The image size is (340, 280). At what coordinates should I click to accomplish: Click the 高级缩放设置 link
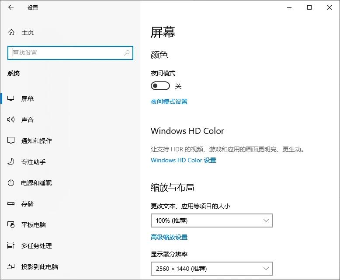point(169,237)
